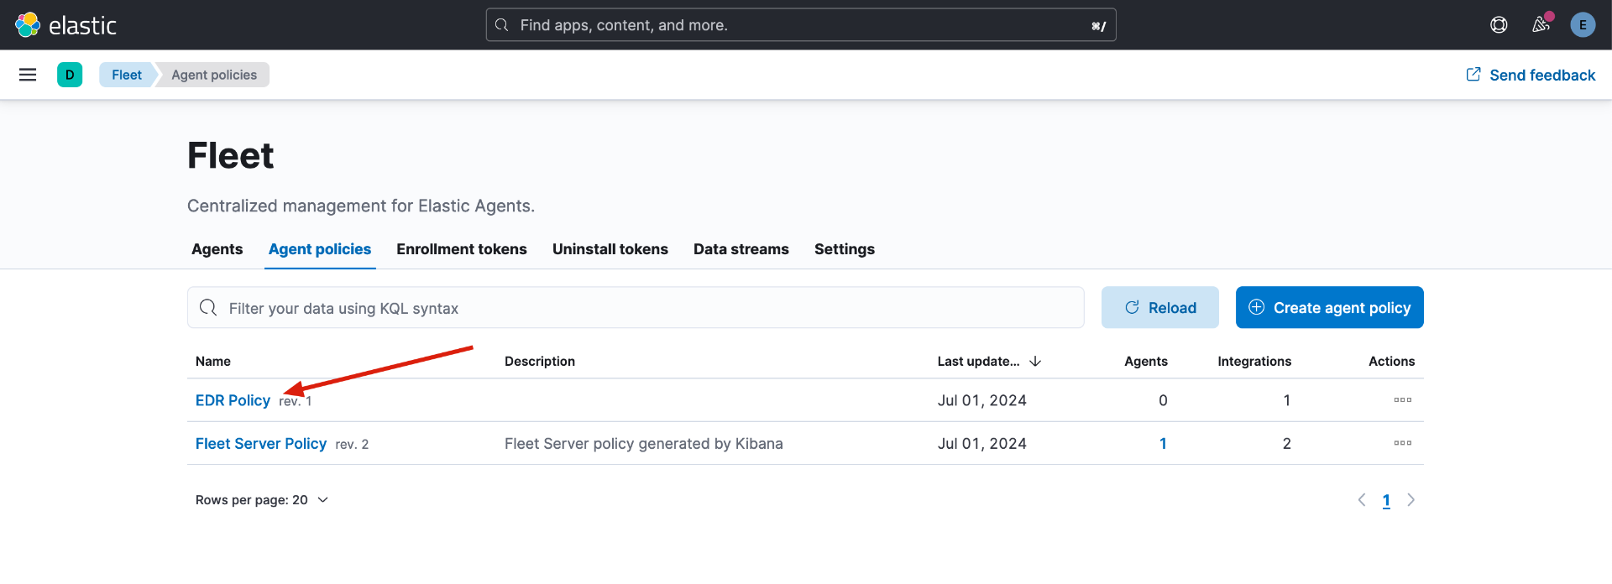The width and height of the screenshot is (1612, 584).
Task: Open the newsfeed notifications icon
Action: 1541,25
